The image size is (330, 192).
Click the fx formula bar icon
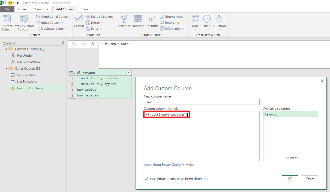(x=93, y=44)
